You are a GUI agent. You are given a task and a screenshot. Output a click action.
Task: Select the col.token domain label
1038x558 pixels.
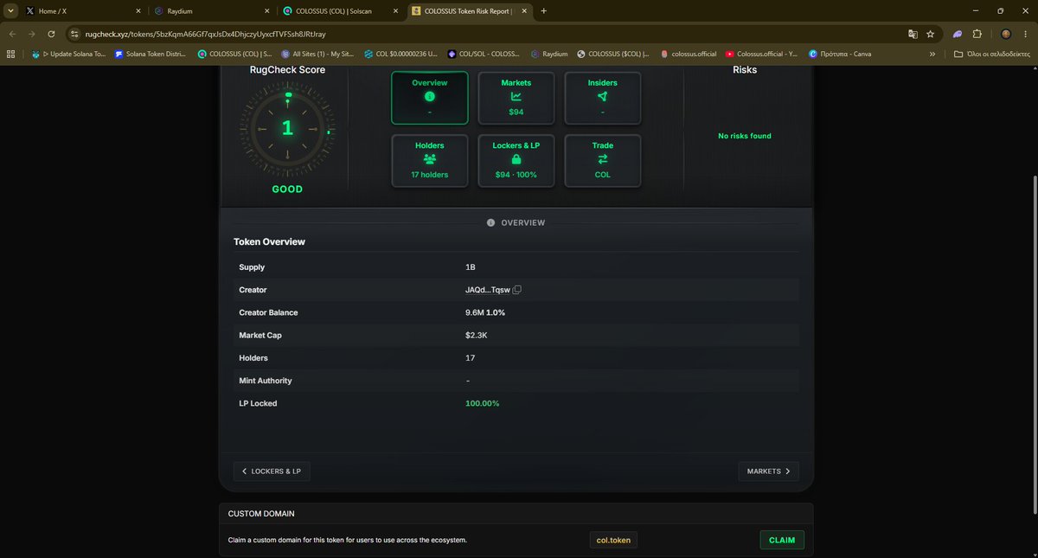[614, 540]
